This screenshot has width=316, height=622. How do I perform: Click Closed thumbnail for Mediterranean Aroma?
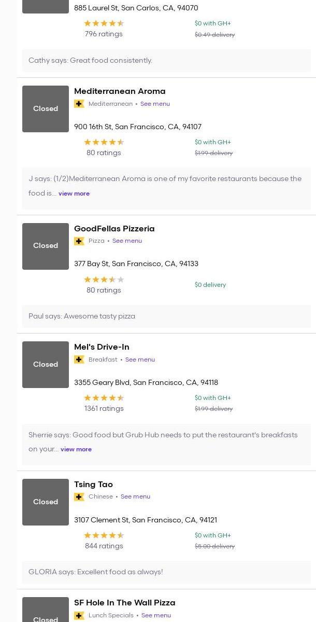point(46,109)
